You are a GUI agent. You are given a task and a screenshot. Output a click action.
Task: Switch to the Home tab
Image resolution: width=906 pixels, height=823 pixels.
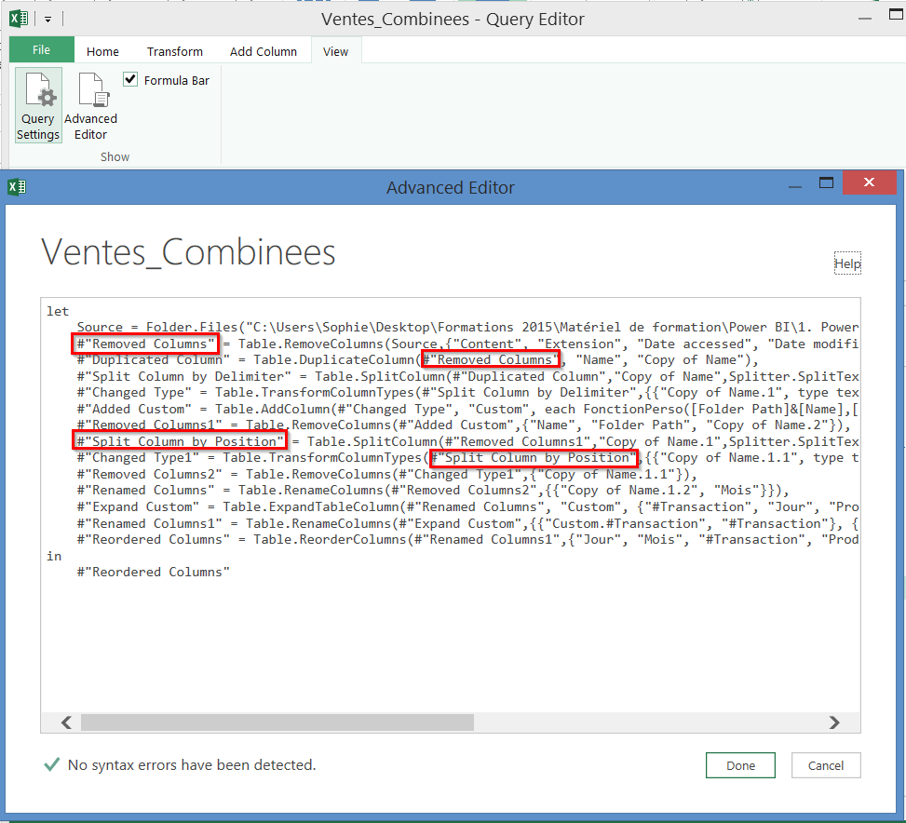pos(102,51)
